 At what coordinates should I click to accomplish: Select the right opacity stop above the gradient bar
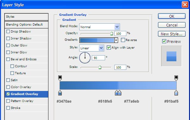click(176, 78)
